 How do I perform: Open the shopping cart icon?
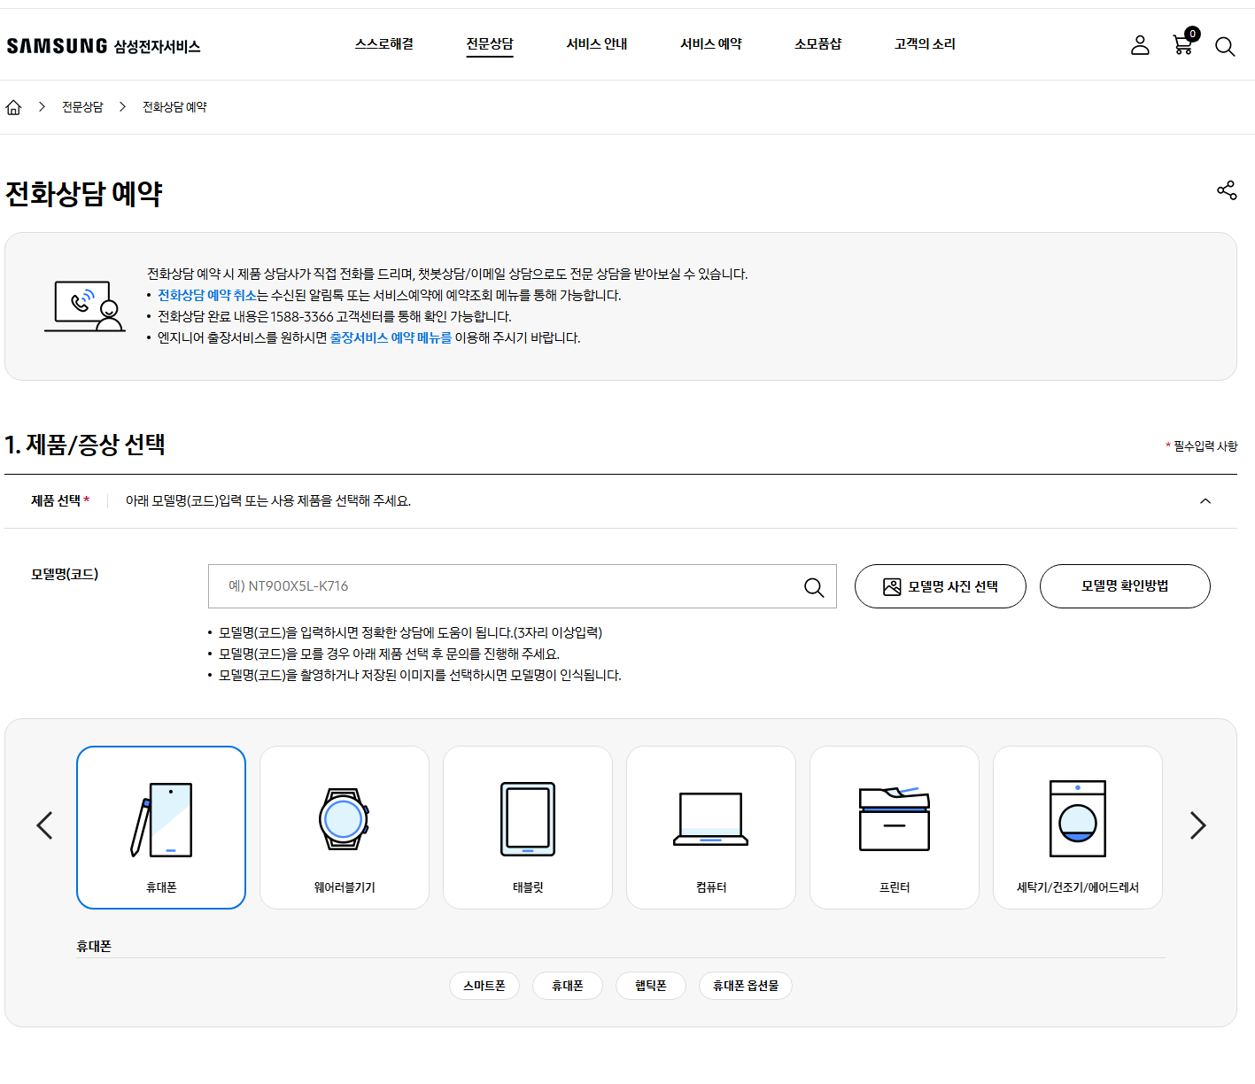click(1182, 45)
